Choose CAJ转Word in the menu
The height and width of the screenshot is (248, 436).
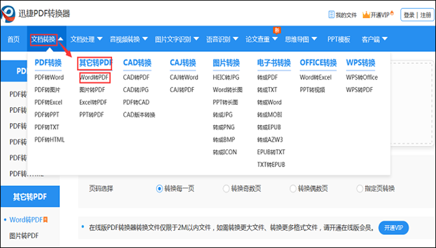pos(184,77)
